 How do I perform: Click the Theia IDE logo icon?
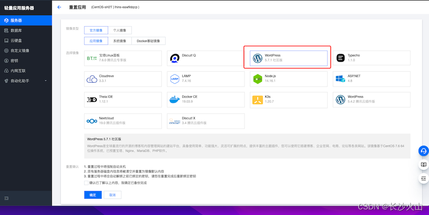click(92, 100)
